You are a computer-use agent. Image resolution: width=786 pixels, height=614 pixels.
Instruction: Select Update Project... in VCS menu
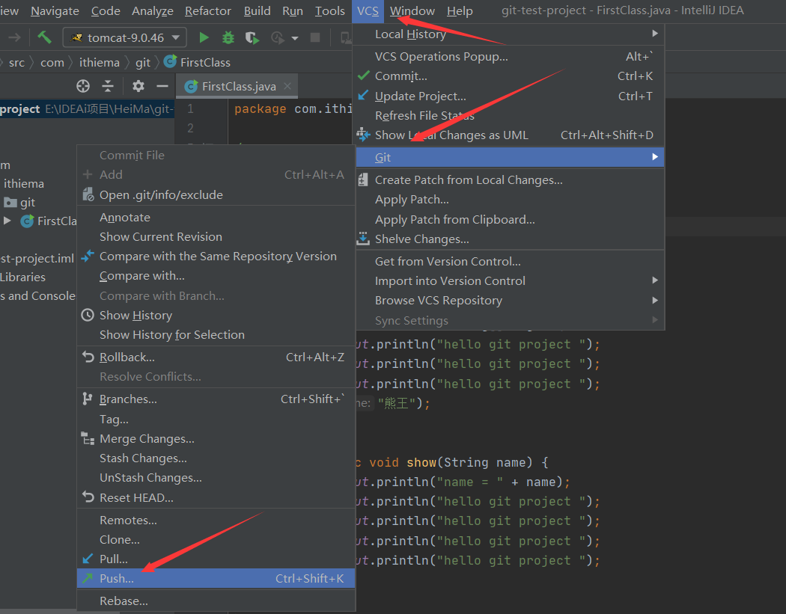pos(509,96)
